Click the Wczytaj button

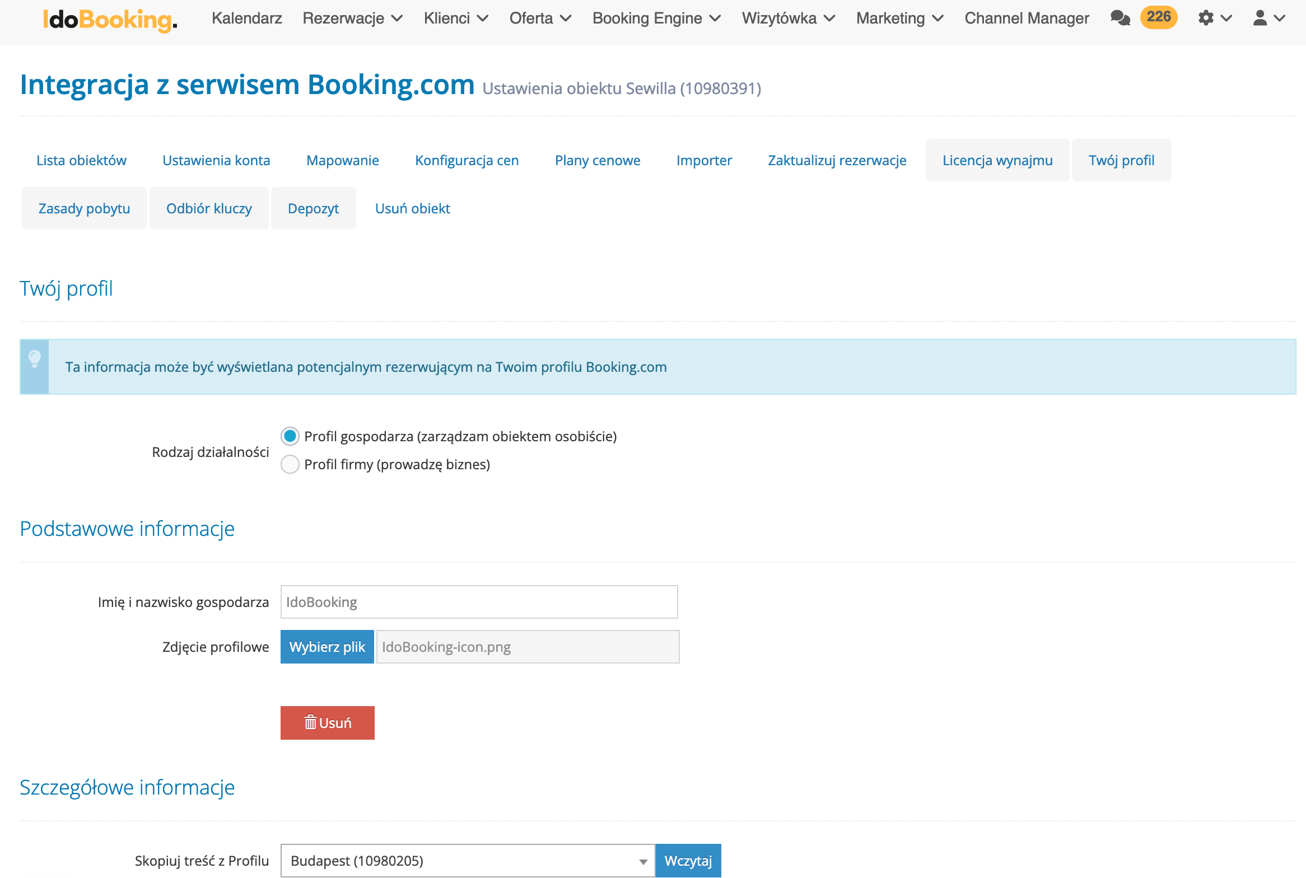688,861
